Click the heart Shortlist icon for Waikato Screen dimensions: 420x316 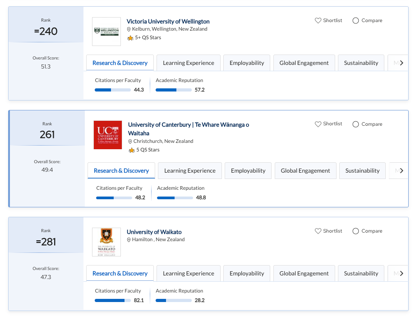coord(318,231)
